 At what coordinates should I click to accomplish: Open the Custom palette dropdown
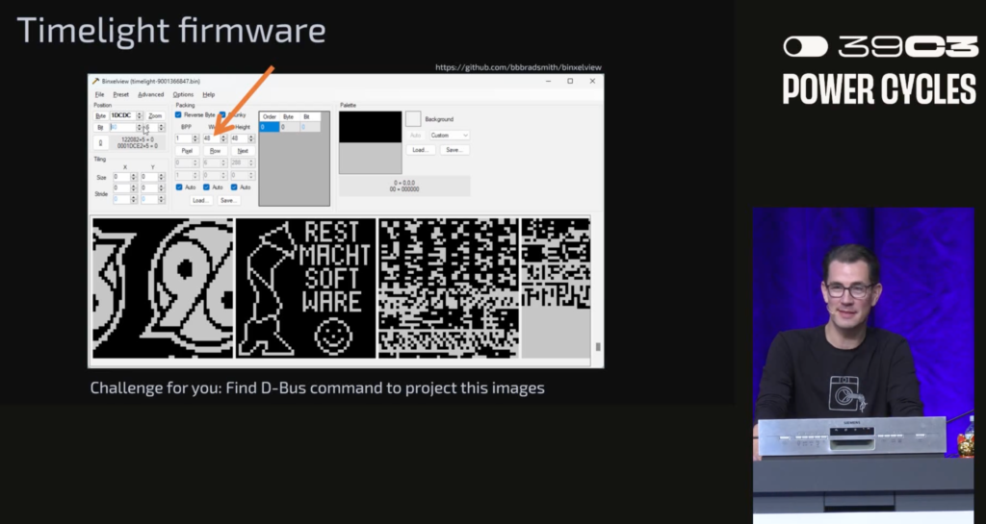449,136
